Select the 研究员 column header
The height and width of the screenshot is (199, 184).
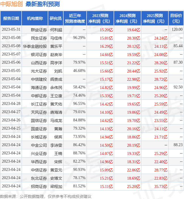pos(56,18)
